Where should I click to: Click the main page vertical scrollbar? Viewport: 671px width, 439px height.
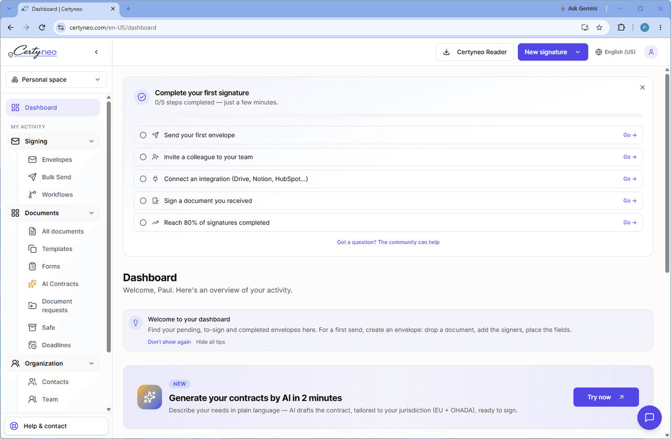[x=667, y=173]
